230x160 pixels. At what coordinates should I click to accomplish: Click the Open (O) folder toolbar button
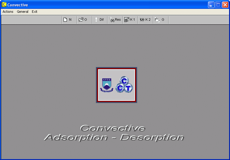(x=85, y=20)
